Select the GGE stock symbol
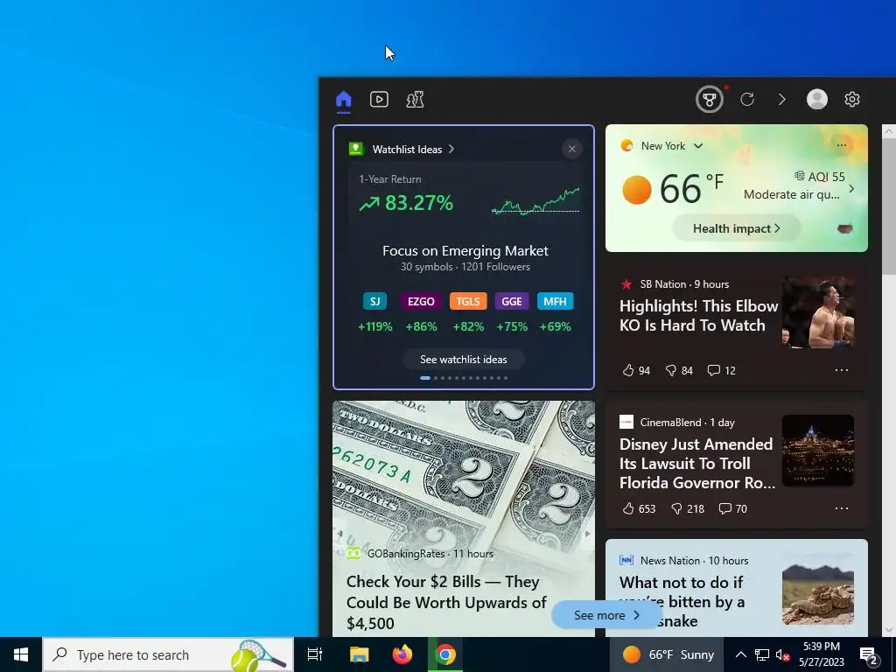This screenshot has height=672, width=896. (511, 301)
